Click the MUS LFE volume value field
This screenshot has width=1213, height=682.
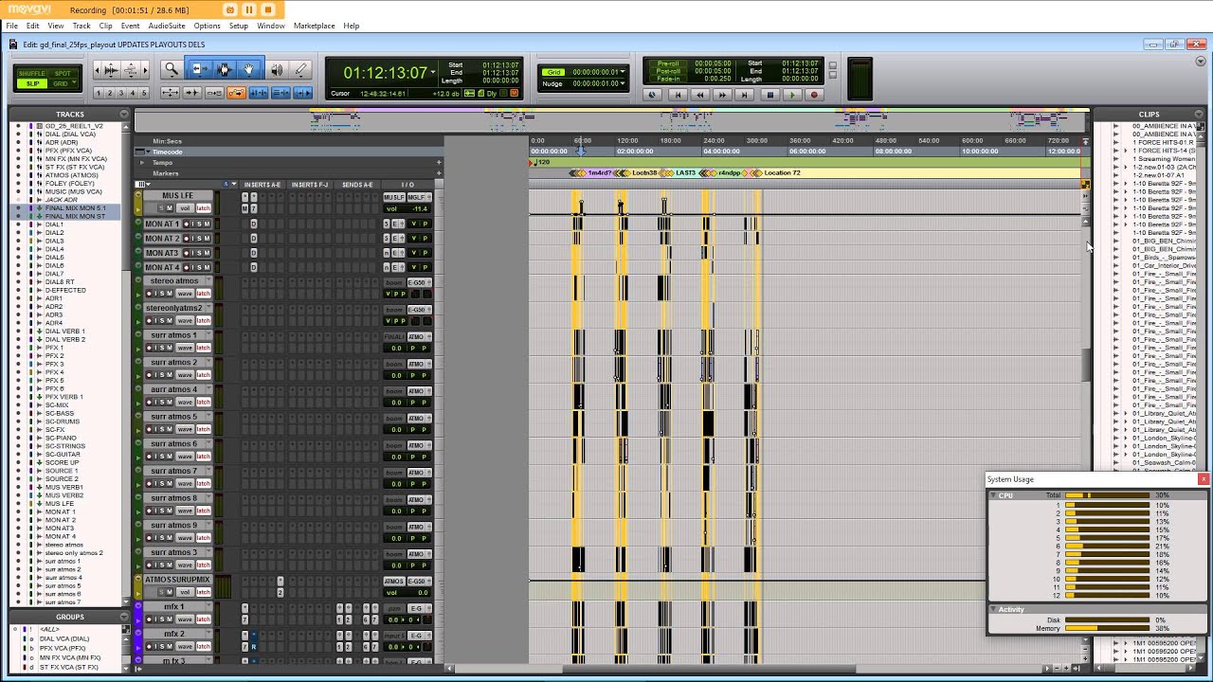(407, 208)
